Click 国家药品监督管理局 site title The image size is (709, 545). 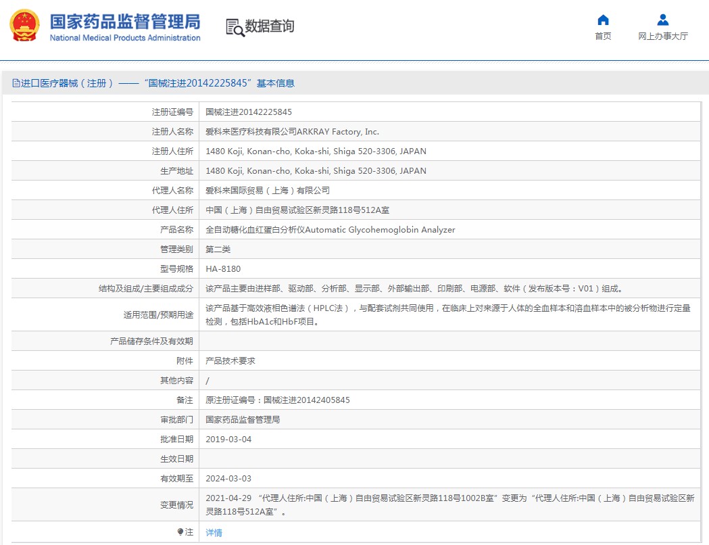(x=125, y=22)
